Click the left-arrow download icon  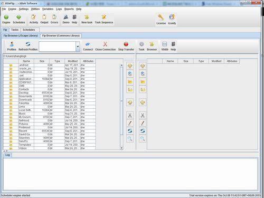click(x=143, y=102)
